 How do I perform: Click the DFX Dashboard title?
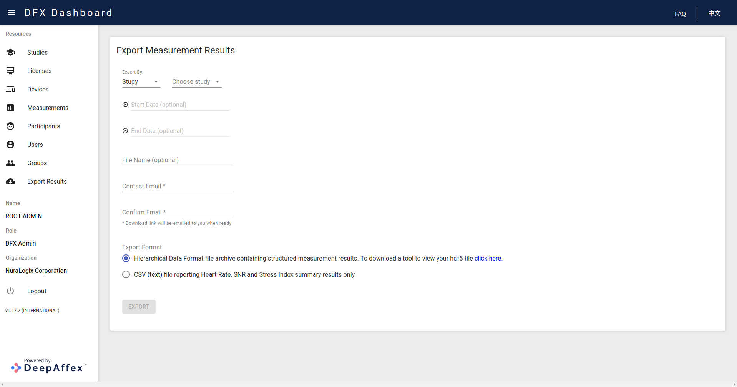click(x=68, y=13)
